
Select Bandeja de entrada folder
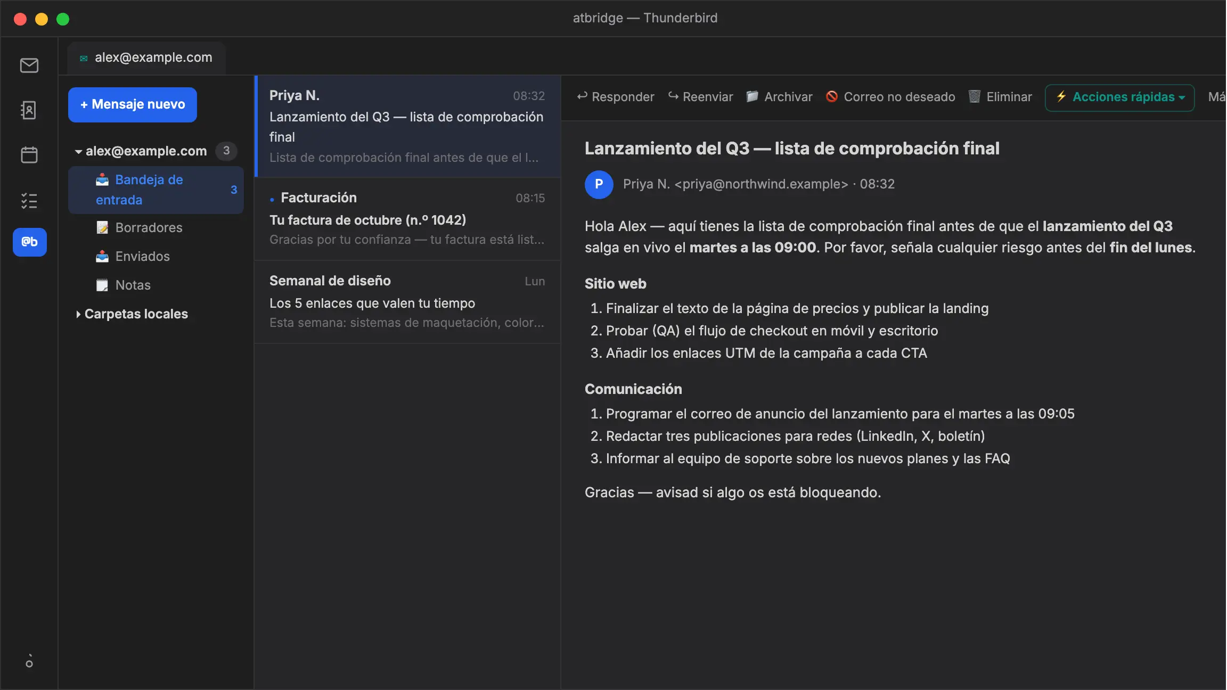[156, 190]
